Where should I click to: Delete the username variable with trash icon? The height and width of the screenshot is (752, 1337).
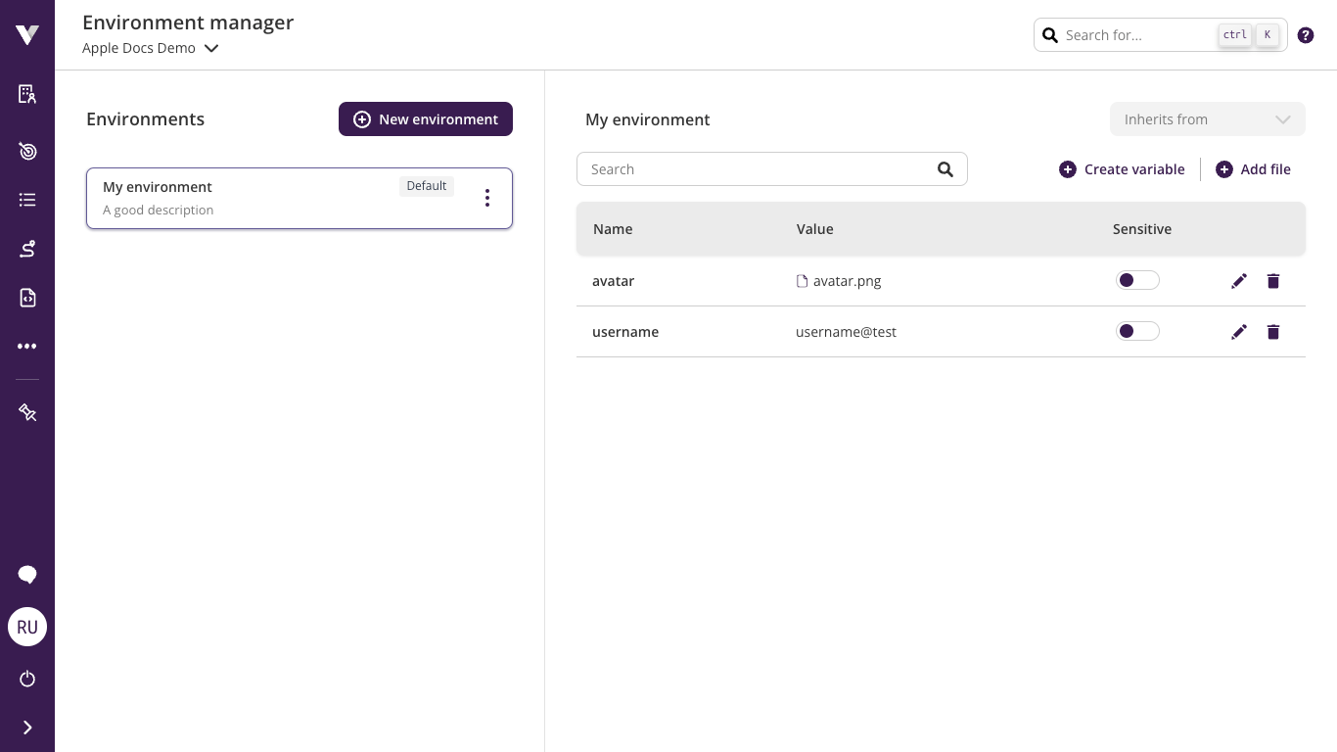1272,332
